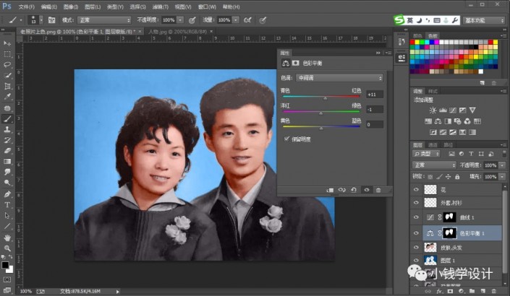This screenshot has height=296, width=510.
Task: Open the brush preset picker arrow
Action: 41,20
